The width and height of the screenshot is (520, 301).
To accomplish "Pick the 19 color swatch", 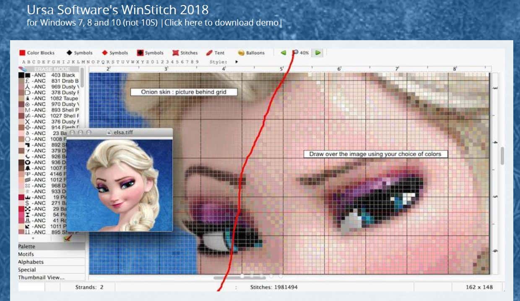I will point(21,197).
